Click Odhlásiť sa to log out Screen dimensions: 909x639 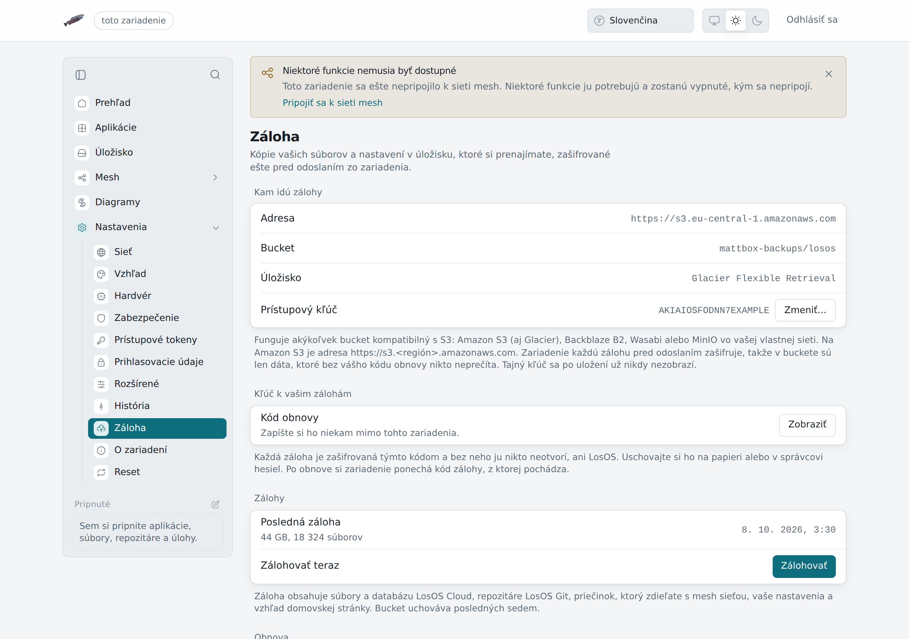tap(812, 20)
